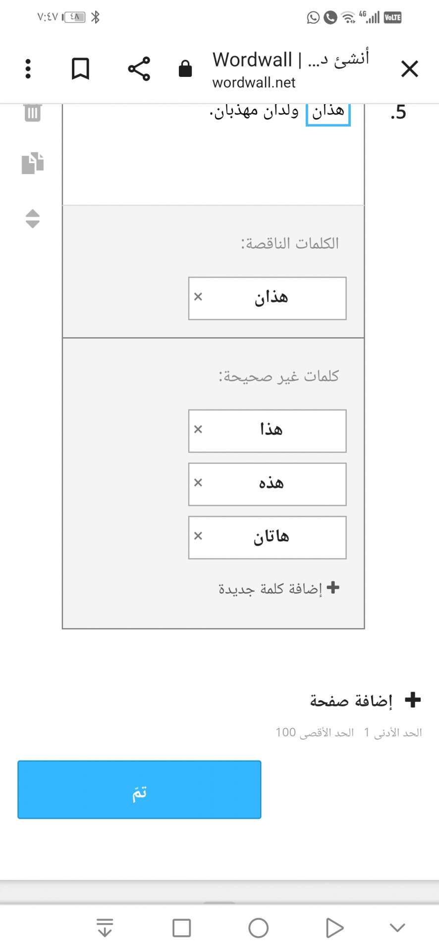Open the browser three-dot menu
This screenshot has height=952, width=439.
[28, 68]
